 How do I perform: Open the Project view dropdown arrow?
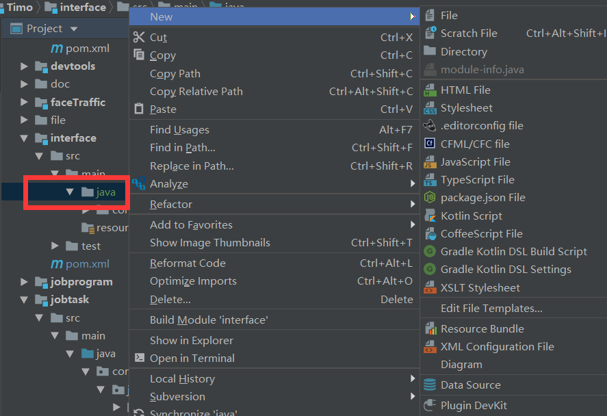point(74,29)
